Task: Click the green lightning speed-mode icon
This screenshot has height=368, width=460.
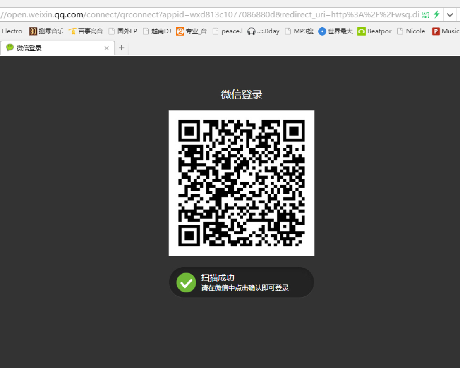Action: tap(436, 14)
